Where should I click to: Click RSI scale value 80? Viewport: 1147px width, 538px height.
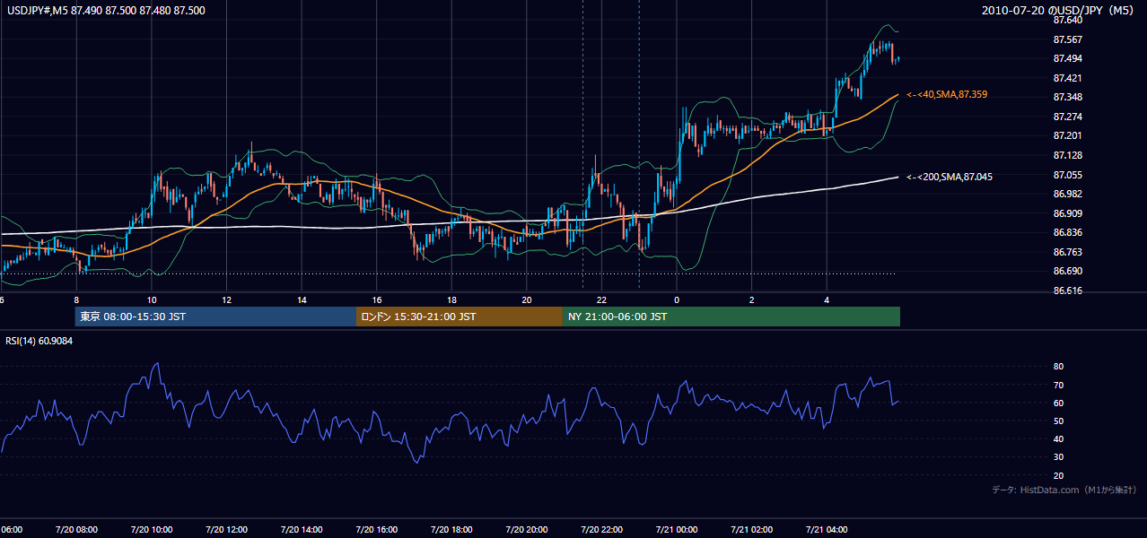click(1058, 367)
